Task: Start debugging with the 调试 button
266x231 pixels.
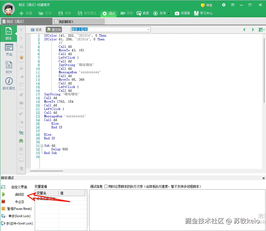Action: coord(109,13)
